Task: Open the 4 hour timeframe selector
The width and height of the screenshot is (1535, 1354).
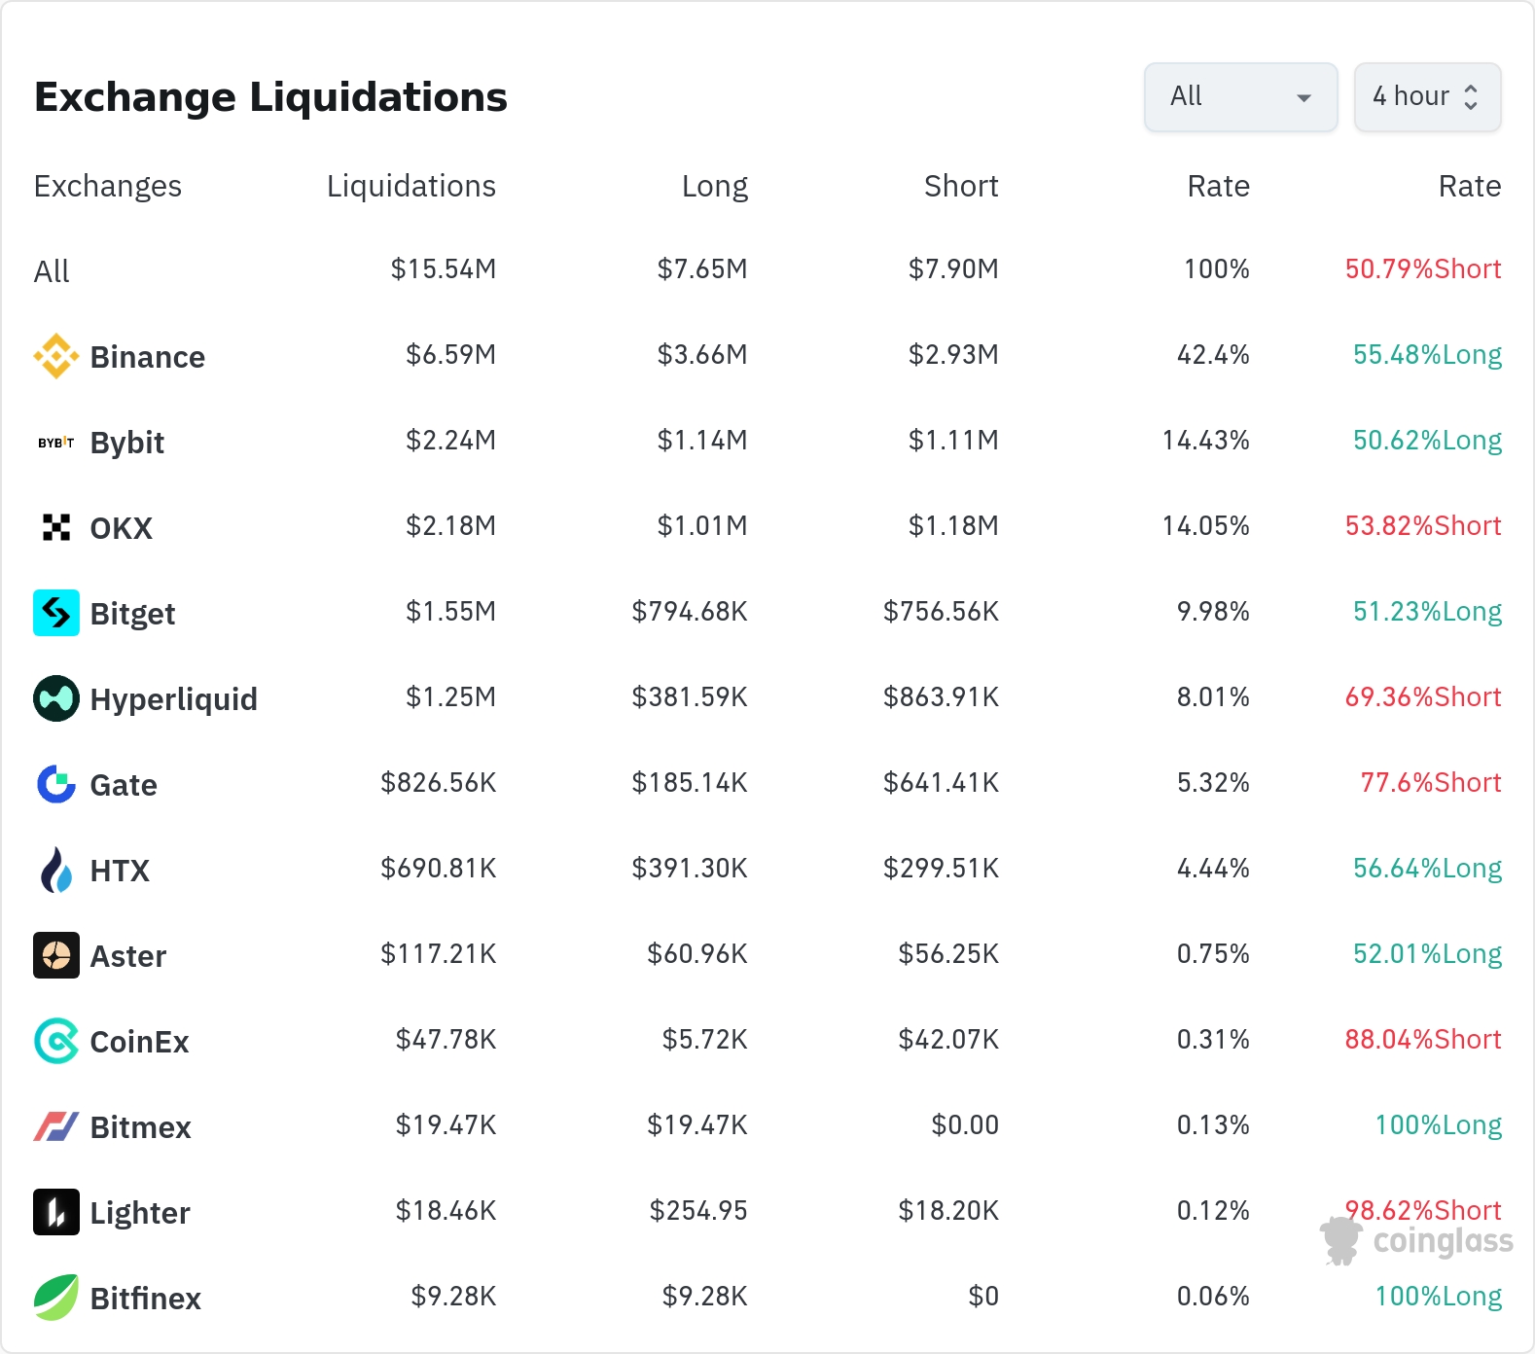Action: (1427, 96)
